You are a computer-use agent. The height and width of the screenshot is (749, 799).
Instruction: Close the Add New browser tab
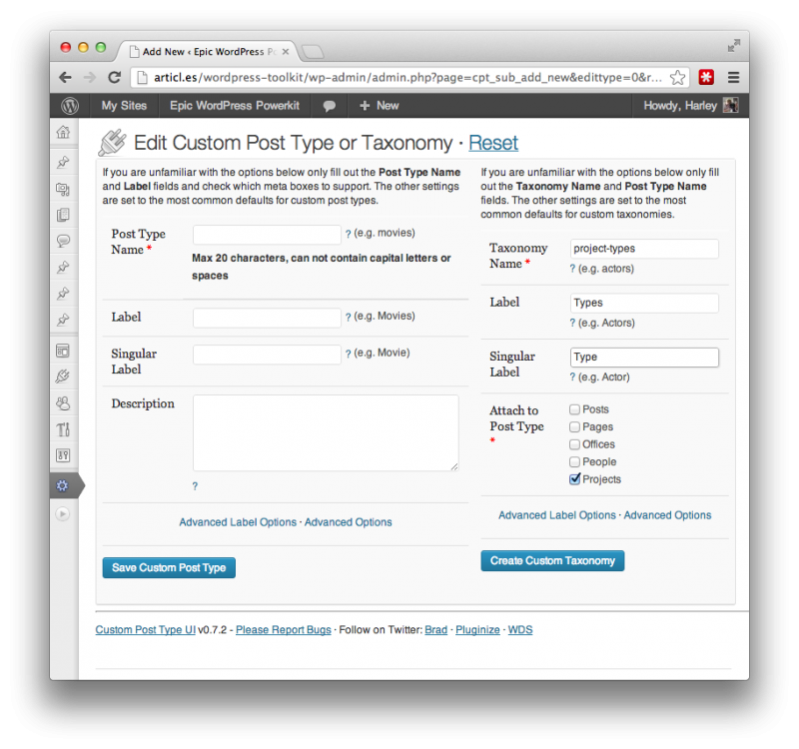tap(286, 52)
